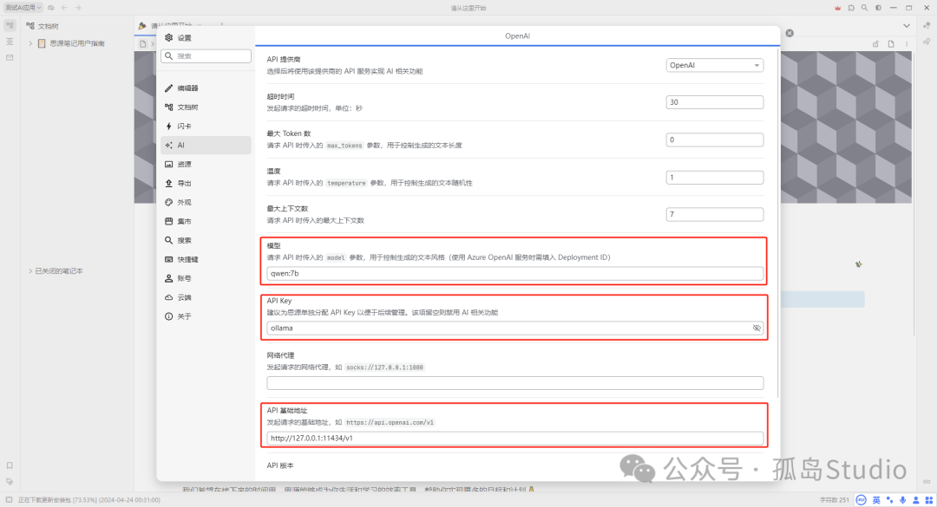Open the plugins puzzle icon
937x507 pixels.
[851, 8]
